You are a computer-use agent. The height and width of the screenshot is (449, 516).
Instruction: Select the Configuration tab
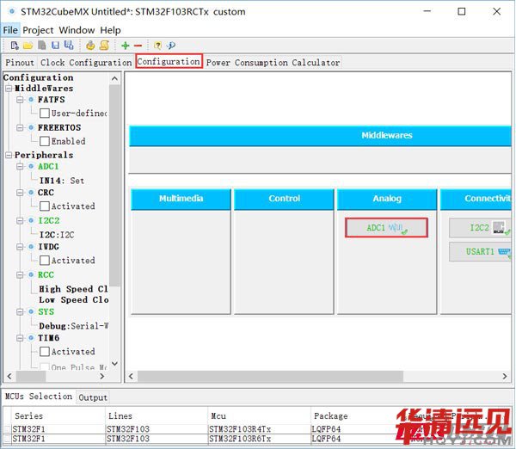click(x=169, y=61)
